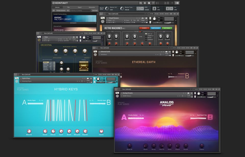Expand the Instruments dropdown under Factory Library

tap(75, 23)
